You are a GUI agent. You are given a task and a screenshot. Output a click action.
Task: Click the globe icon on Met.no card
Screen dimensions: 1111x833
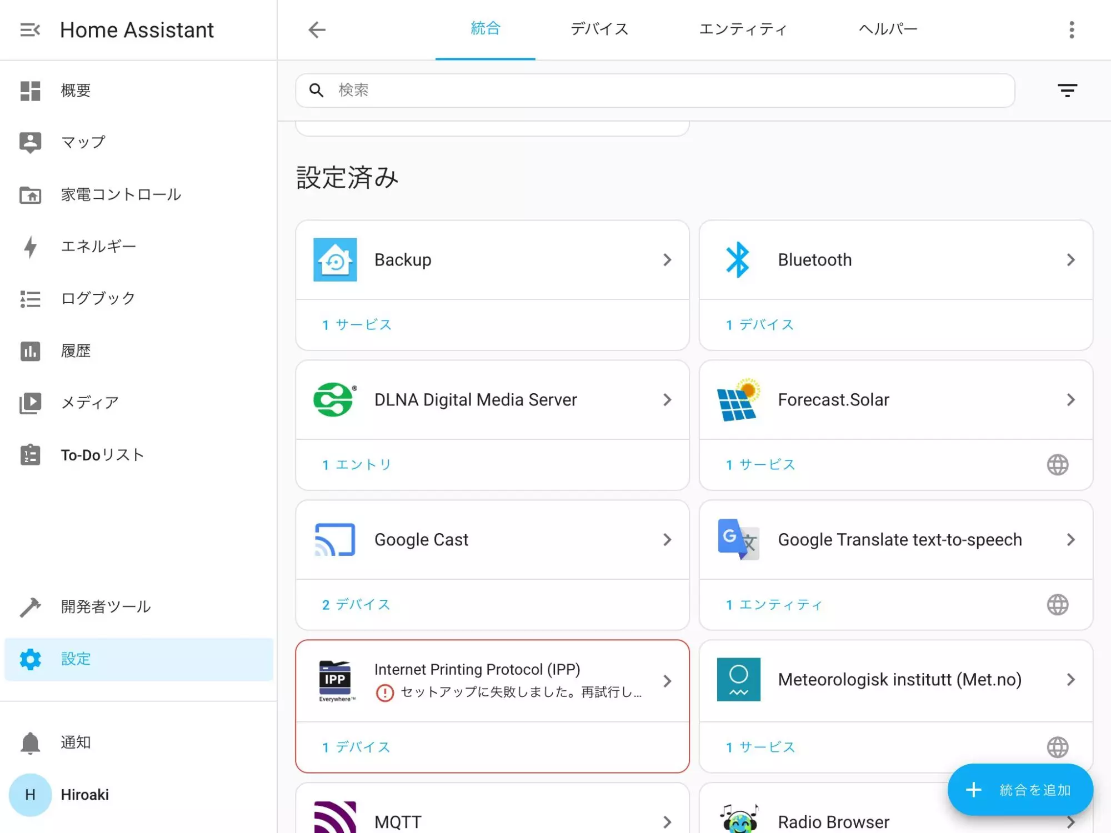1058,747
